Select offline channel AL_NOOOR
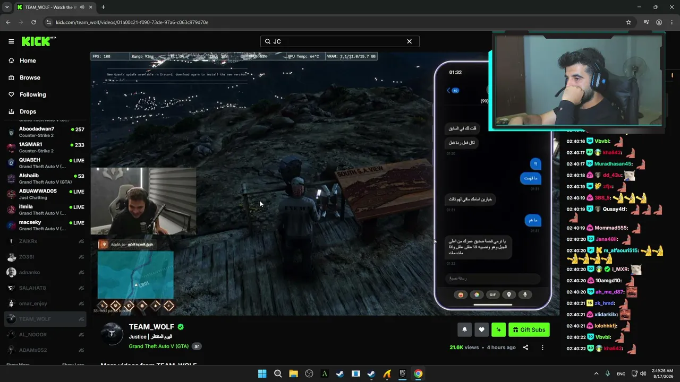 pos(45,335)
